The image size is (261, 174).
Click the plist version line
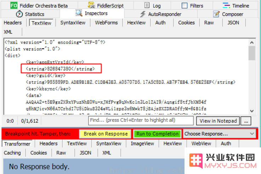click(33, 49)
